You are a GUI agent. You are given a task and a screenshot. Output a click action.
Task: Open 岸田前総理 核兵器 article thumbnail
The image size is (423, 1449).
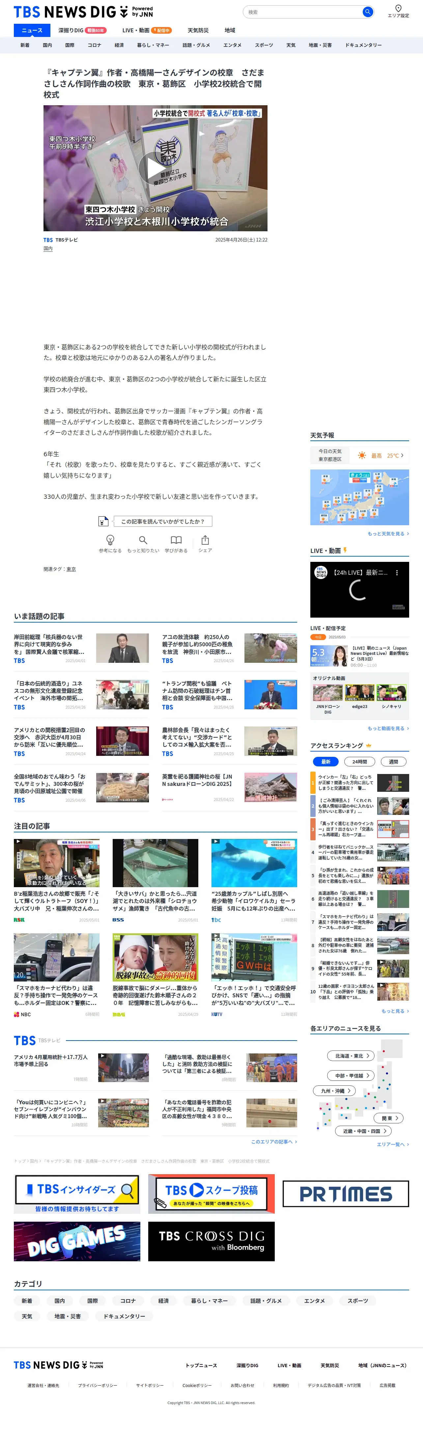[x=122, y=648]
